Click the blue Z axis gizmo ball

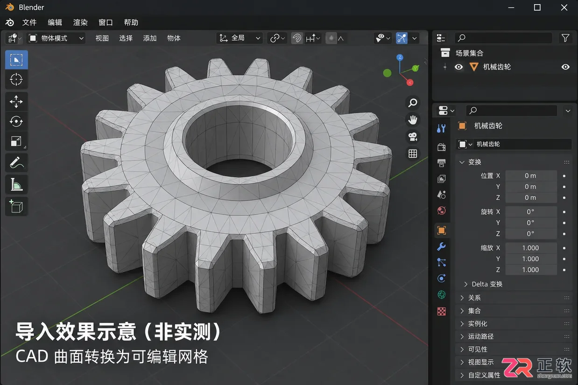pos(400,58)
